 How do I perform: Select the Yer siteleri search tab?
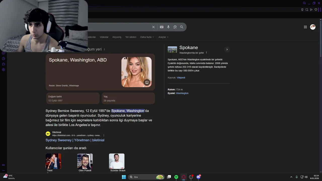131,37
